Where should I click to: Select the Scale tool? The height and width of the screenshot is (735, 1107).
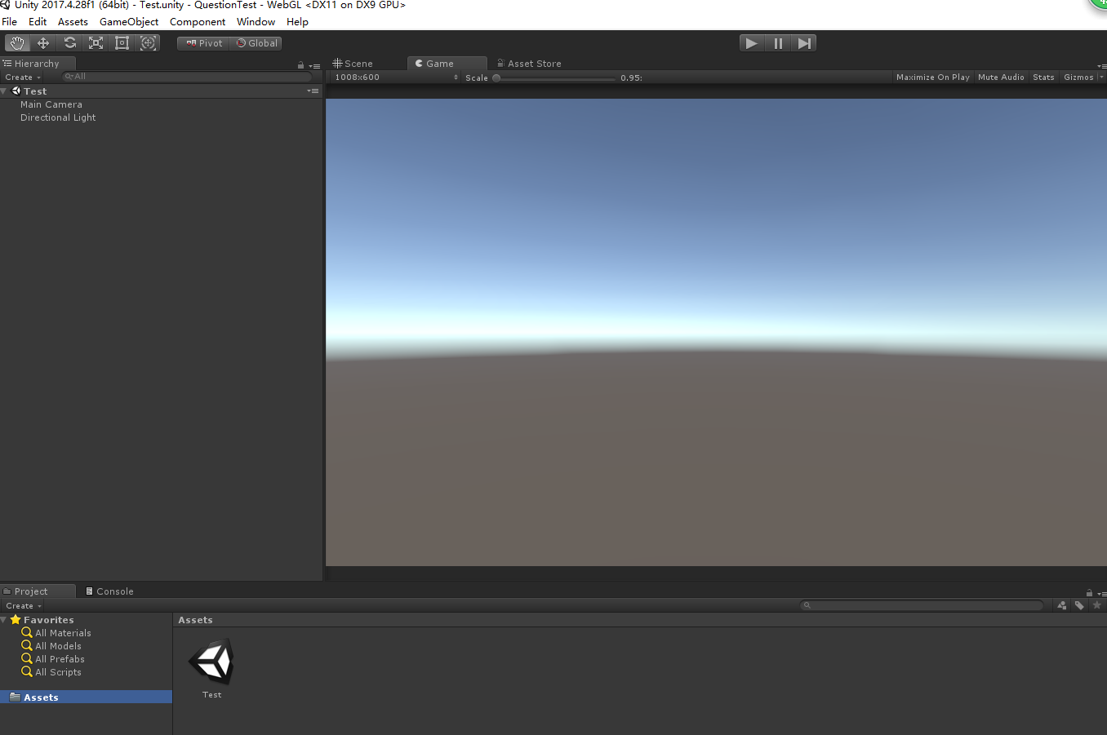[x=96, y=42]
